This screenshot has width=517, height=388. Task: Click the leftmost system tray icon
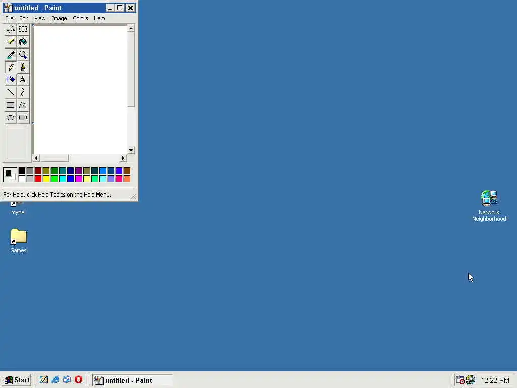coord(460,380)
